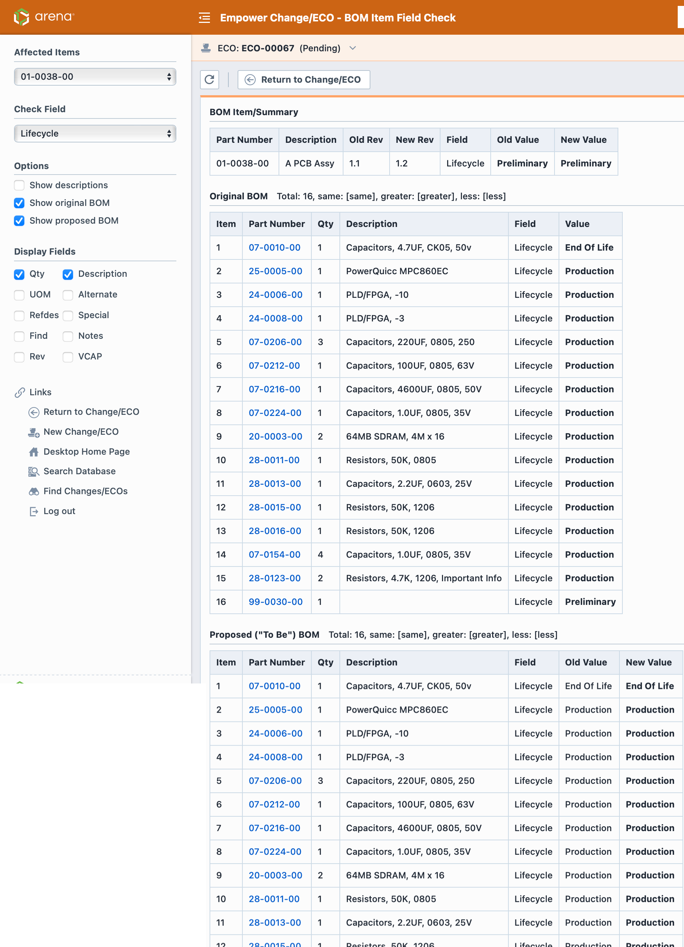684x947 pixels.
Task: Uncheck Show original BOM option
Action: pos(19,203)
